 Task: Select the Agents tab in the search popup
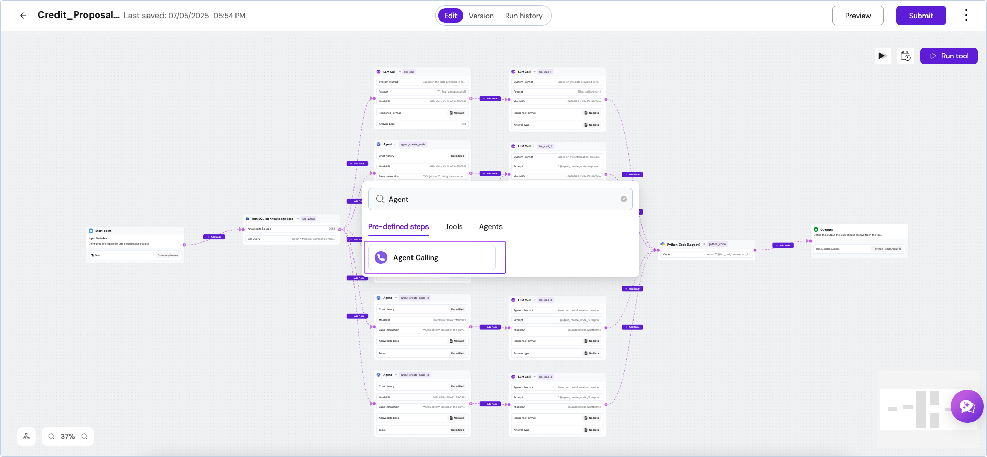point(490,226)
